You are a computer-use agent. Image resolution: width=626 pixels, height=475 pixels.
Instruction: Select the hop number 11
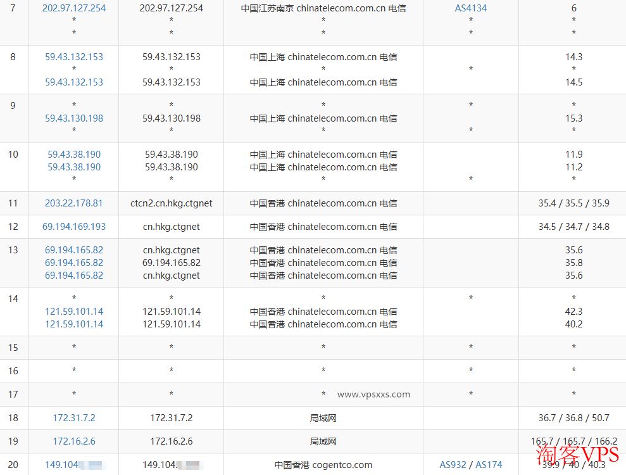click(x=13, y=203)
